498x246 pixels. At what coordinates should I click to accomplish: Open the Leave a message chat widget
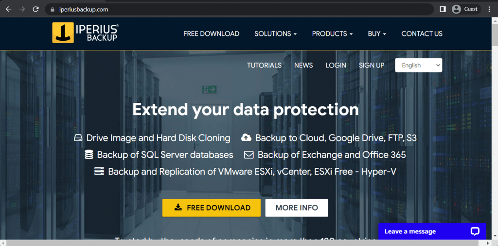pos(432,231)
